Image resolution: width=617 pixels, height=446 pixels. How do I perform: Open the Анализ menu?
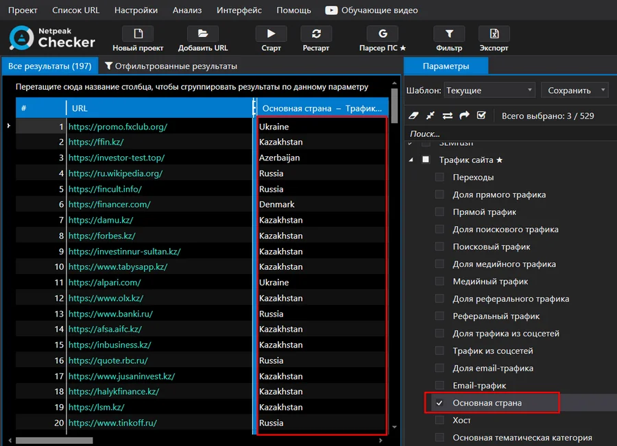click(x=187, y=10)
